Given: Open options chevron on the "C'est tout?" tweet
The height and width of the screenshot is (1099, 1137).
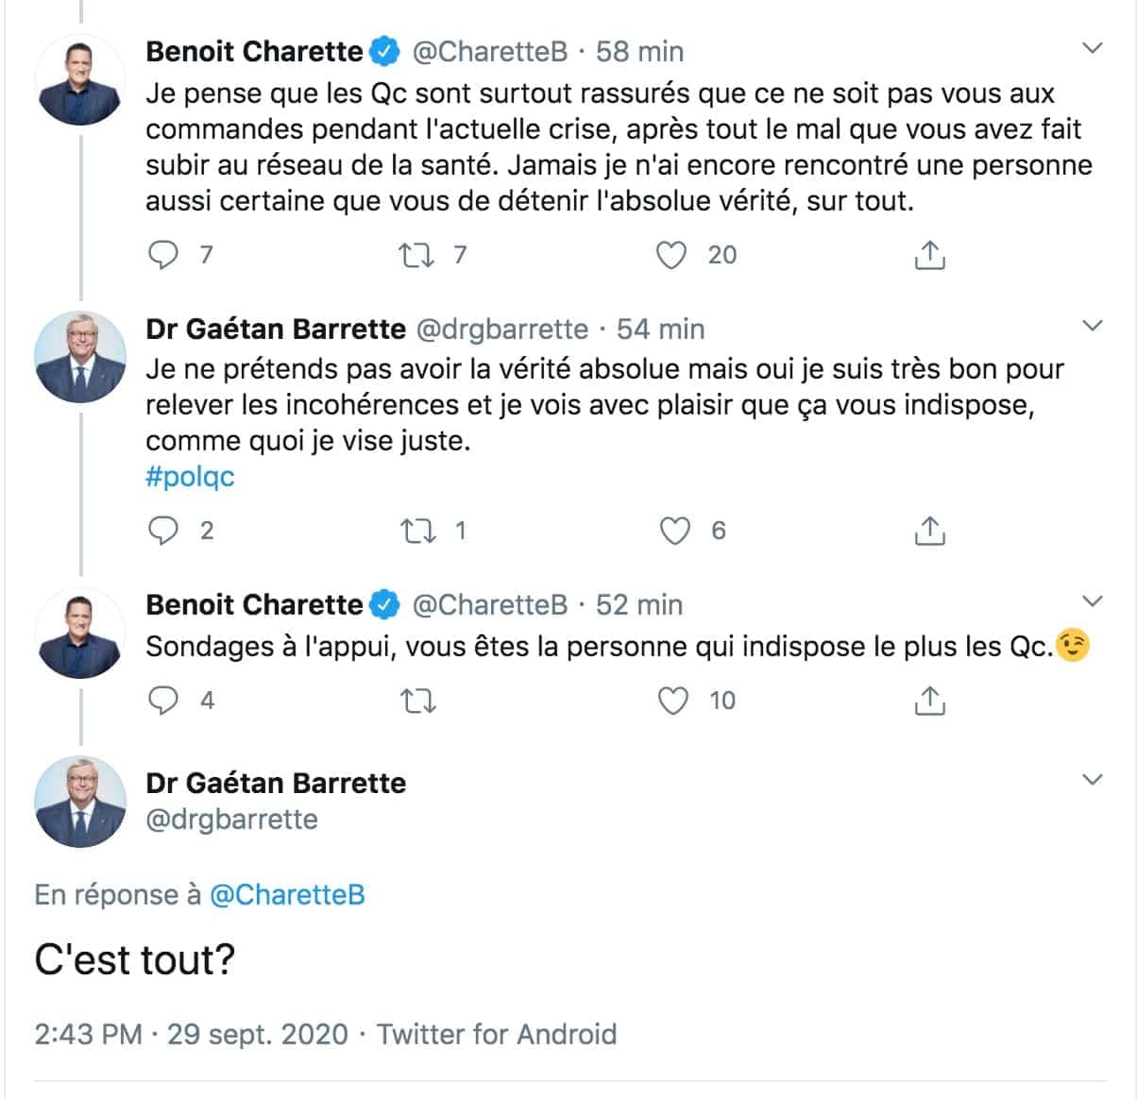Looking at the screenshot, I should [x=1092, y=780].
